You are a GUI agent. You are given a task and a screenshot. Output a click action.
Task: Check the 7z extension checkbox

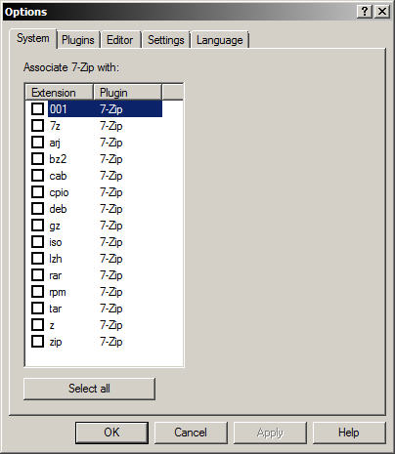[37, 125]
